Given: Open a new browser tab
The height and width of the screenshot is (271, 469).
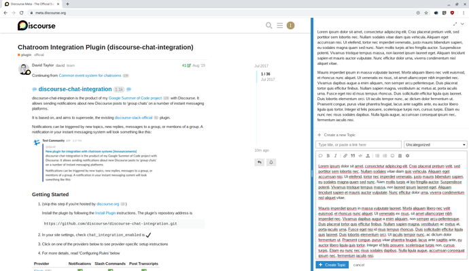Looking at the screenshot, I should [67, 4].
